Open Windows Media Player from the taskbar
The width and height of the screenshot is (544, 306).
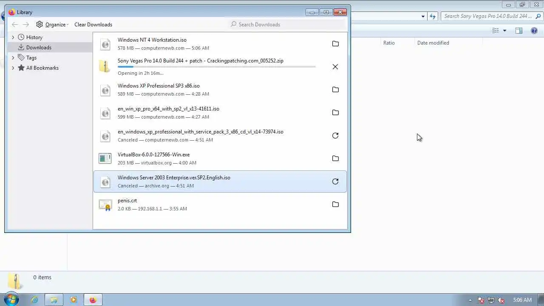click(74, 300)
